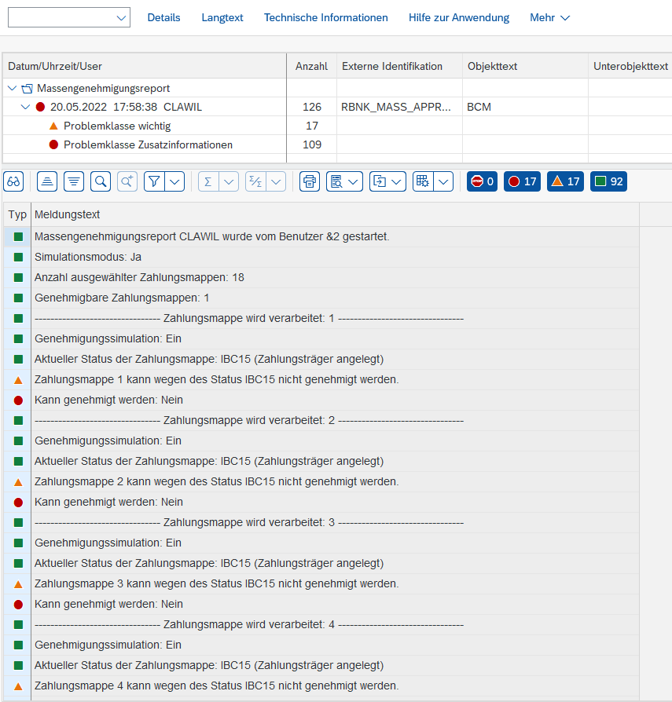This screenshot has width=672, height=702.
Task: Click the Langtext button
Action: pyautogui.click(x=222, y=17)
